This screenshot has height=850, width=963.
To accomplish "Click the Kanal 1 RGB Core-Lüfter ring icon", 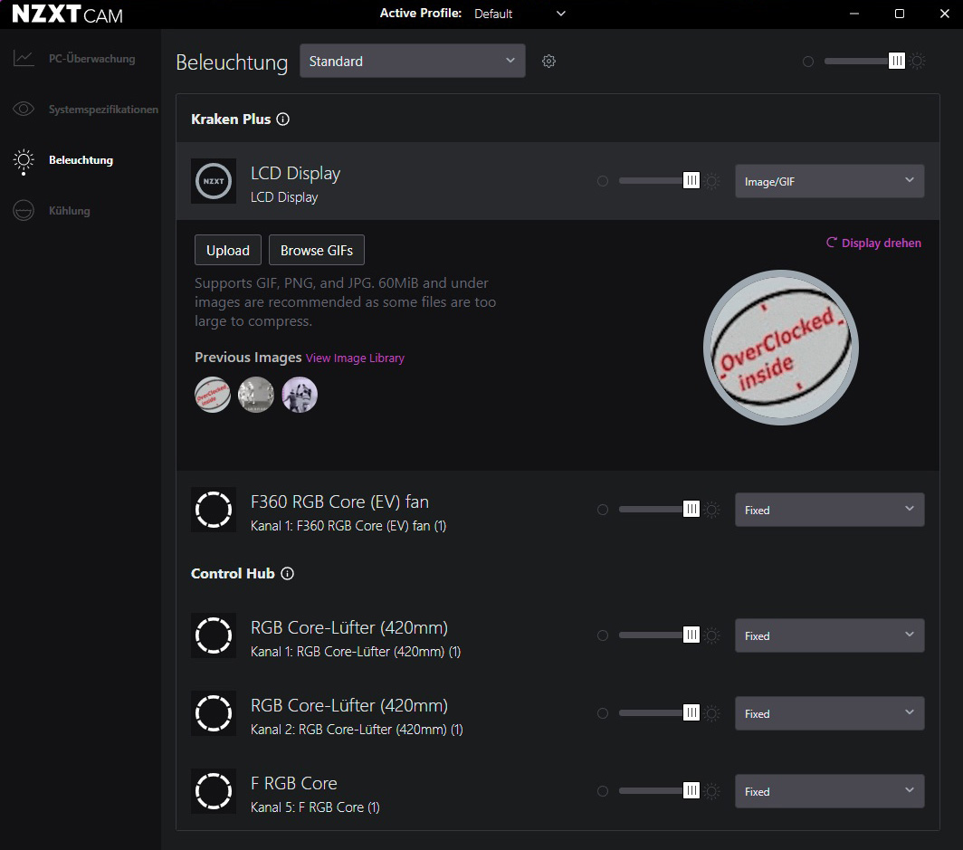I will [x=213, y=635].
